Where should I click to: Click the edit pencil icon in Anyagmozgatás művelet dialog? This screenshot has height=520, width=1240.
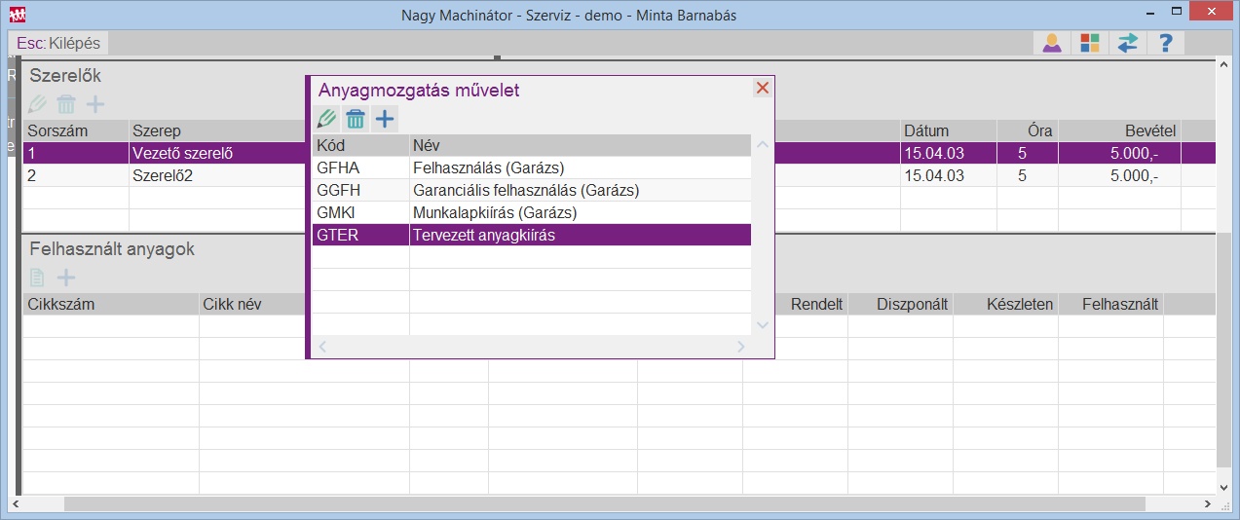point(327,120)
